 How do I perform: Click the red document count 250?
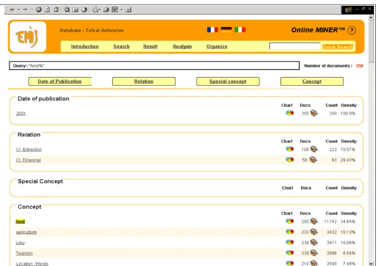click(359, 66)
